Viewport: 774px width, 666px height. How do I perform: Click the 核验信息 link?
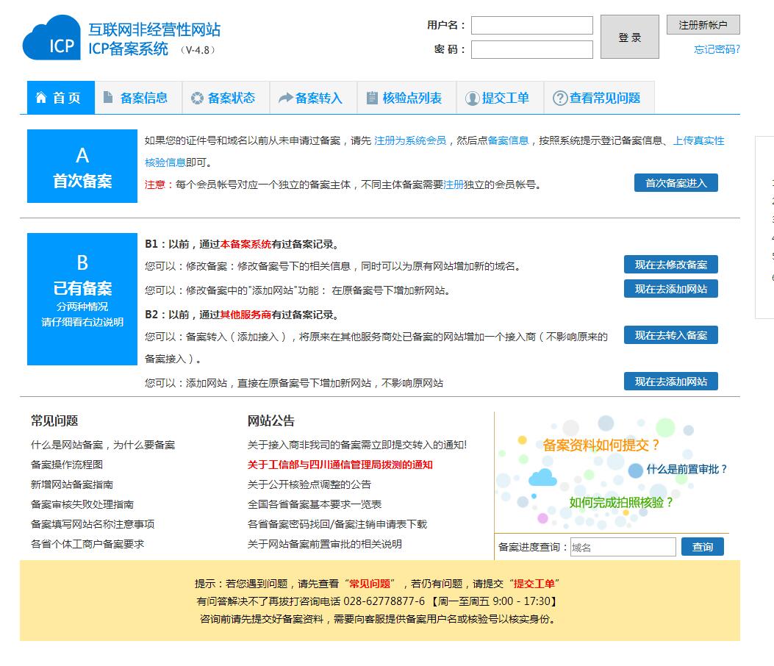click(x=165, y=162)
